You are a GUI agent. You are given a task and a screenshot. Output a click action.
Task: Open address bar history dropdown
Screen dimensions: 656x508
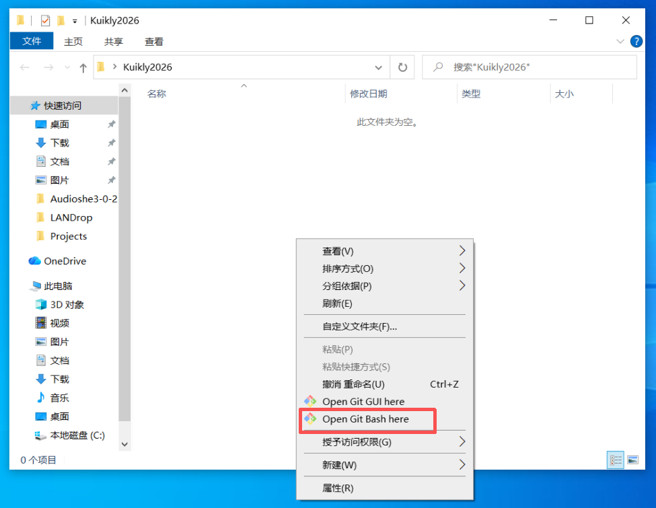pos(378,67)
